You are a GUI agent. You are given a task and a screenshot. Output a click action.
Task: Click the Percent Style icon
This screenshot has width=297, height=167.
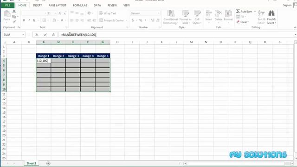coord(141,20)
